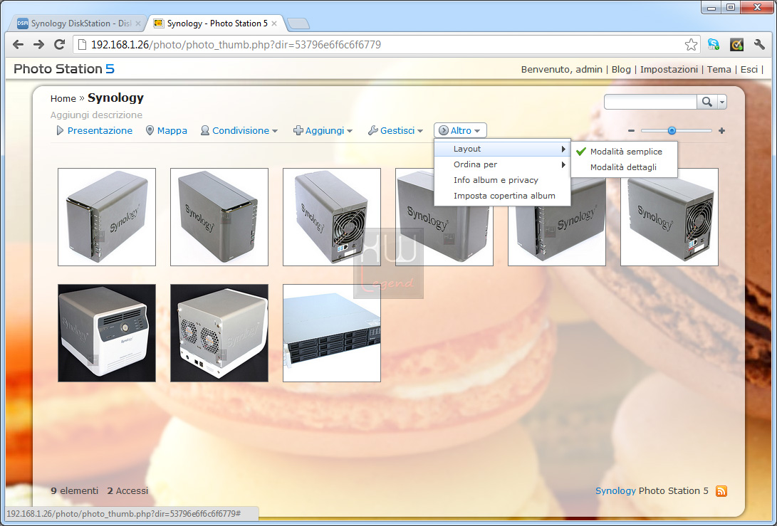Open the Tema link
777x526 pixels.
719,69
